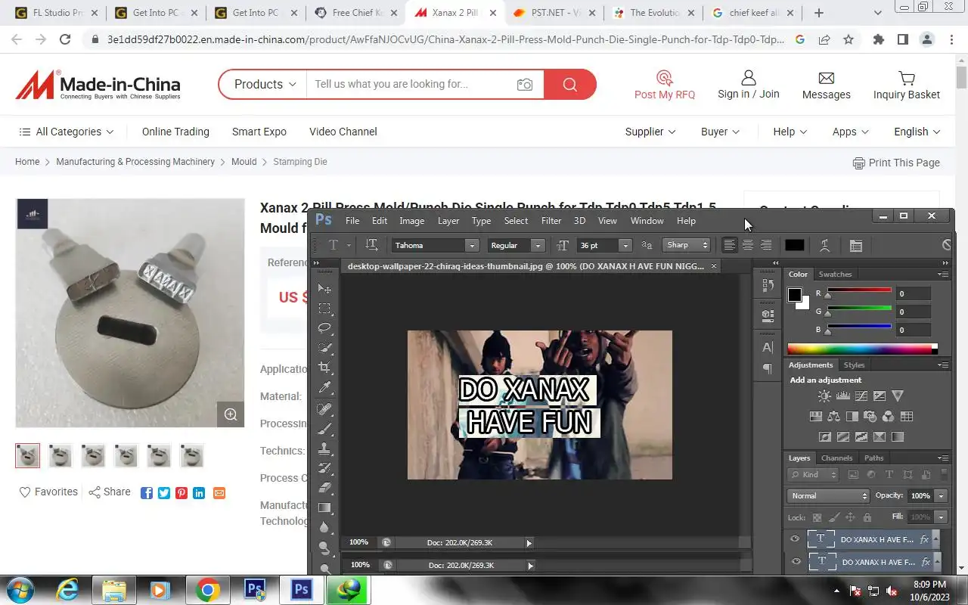Open the collapsed Character panel icon
Viewport: 968px width, 605px height.
(768, 347)
